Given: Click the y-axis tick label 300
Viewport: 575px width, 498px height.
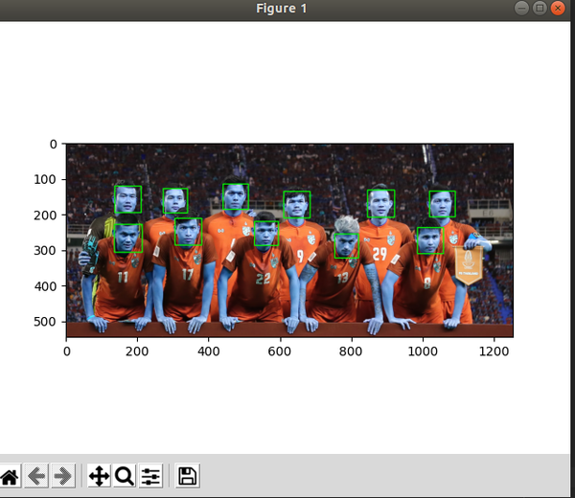Looking at the screenshot, I should (45, 251).
